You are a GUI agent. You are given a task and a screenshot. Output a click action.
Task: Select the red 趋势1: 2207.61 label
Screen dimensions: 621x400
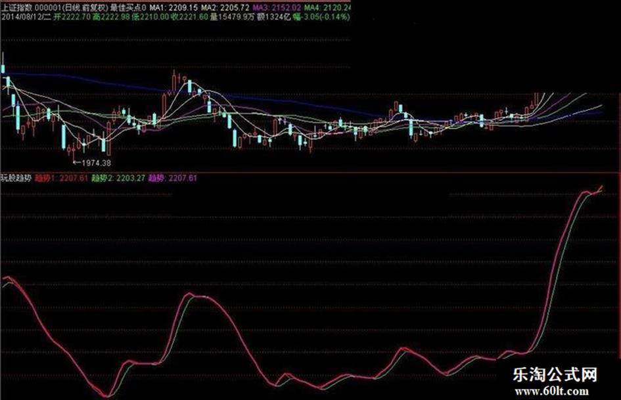point(61,178)
